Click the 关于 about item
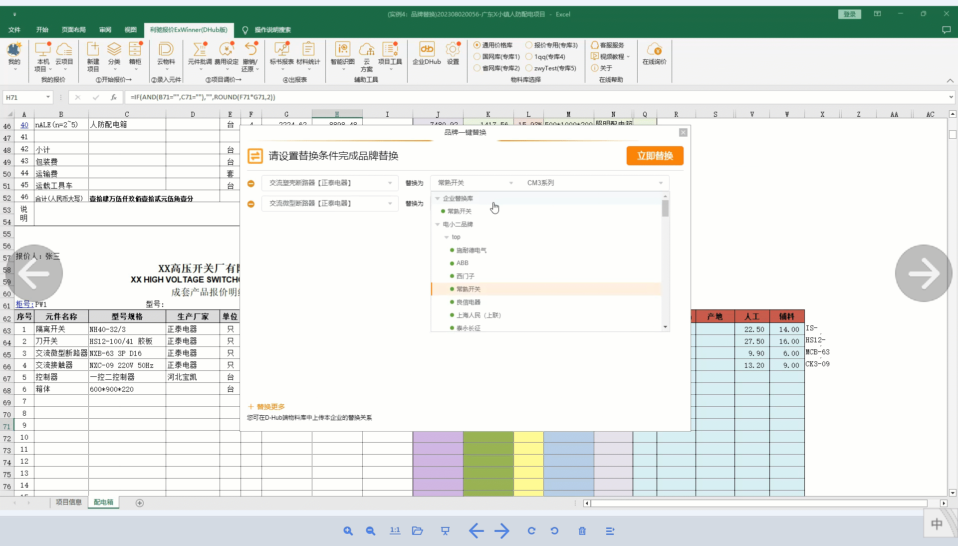The image size is (958, 546). [602, 68]
